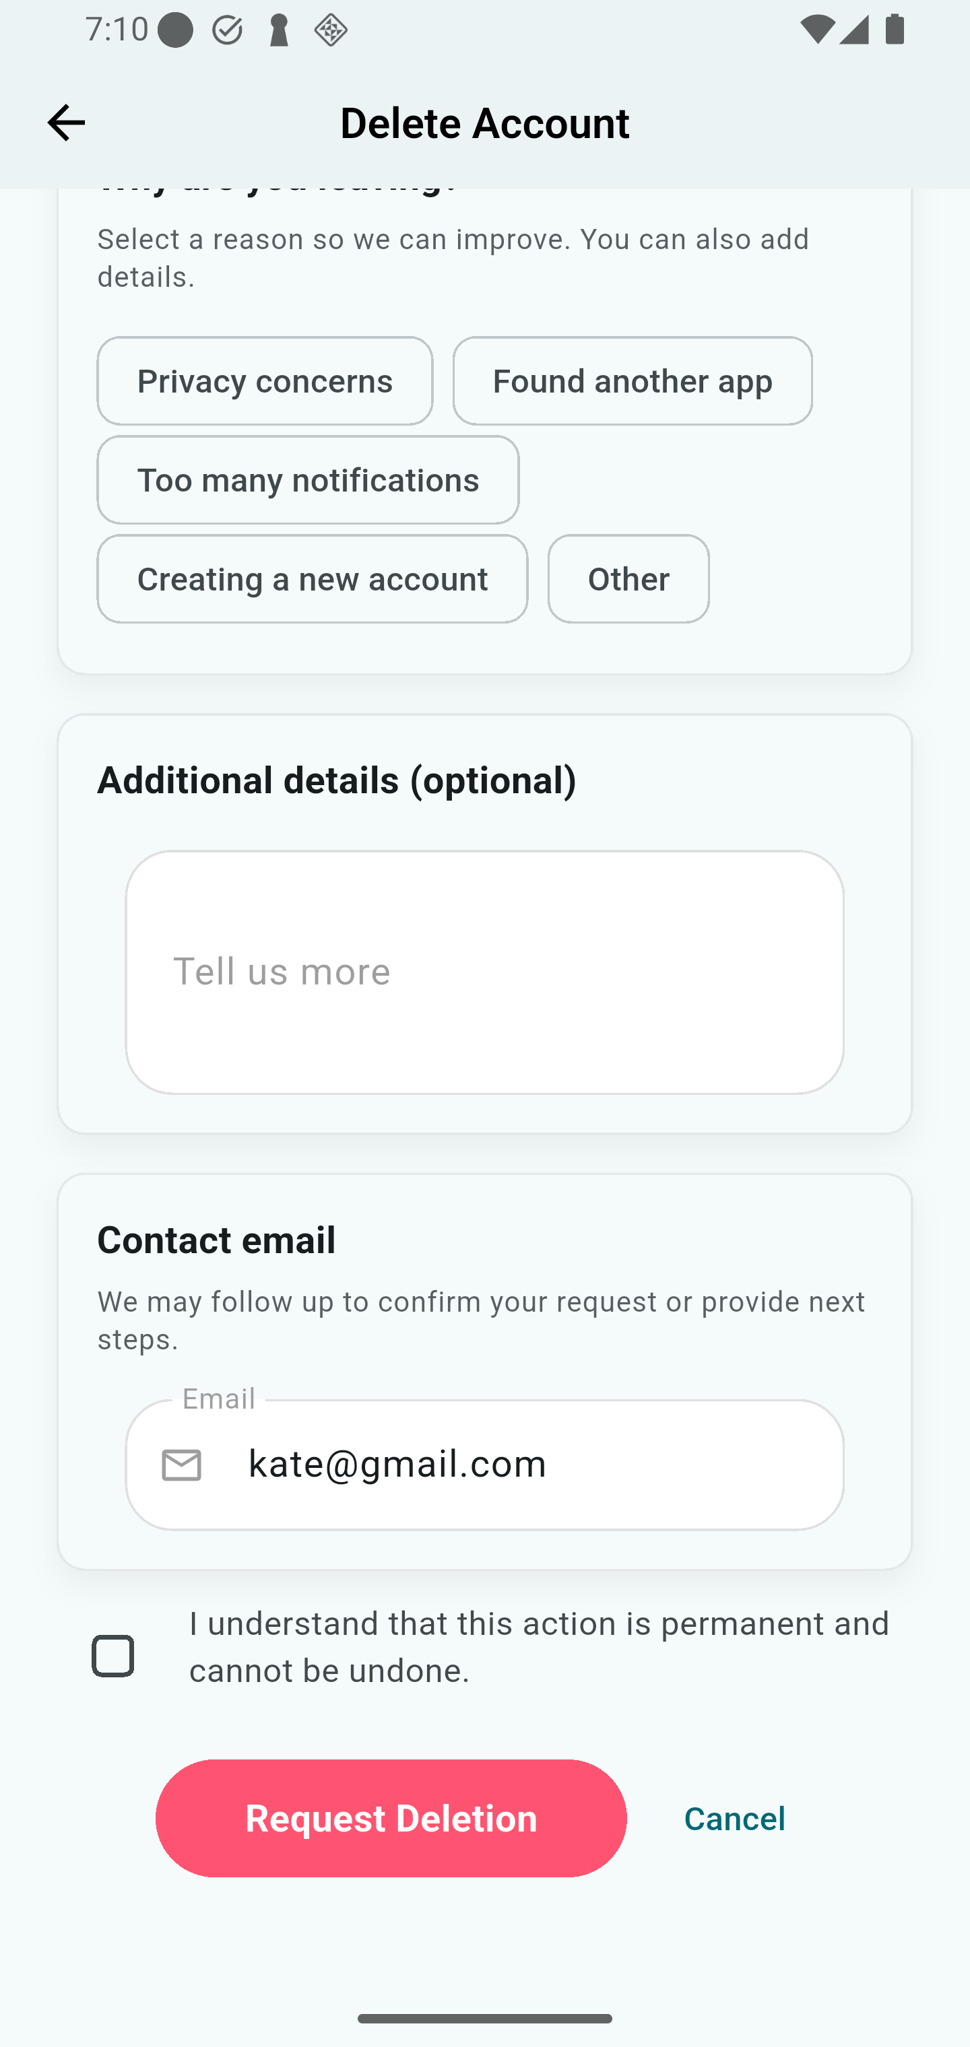Tap the Cancel link

[734, 1819]
